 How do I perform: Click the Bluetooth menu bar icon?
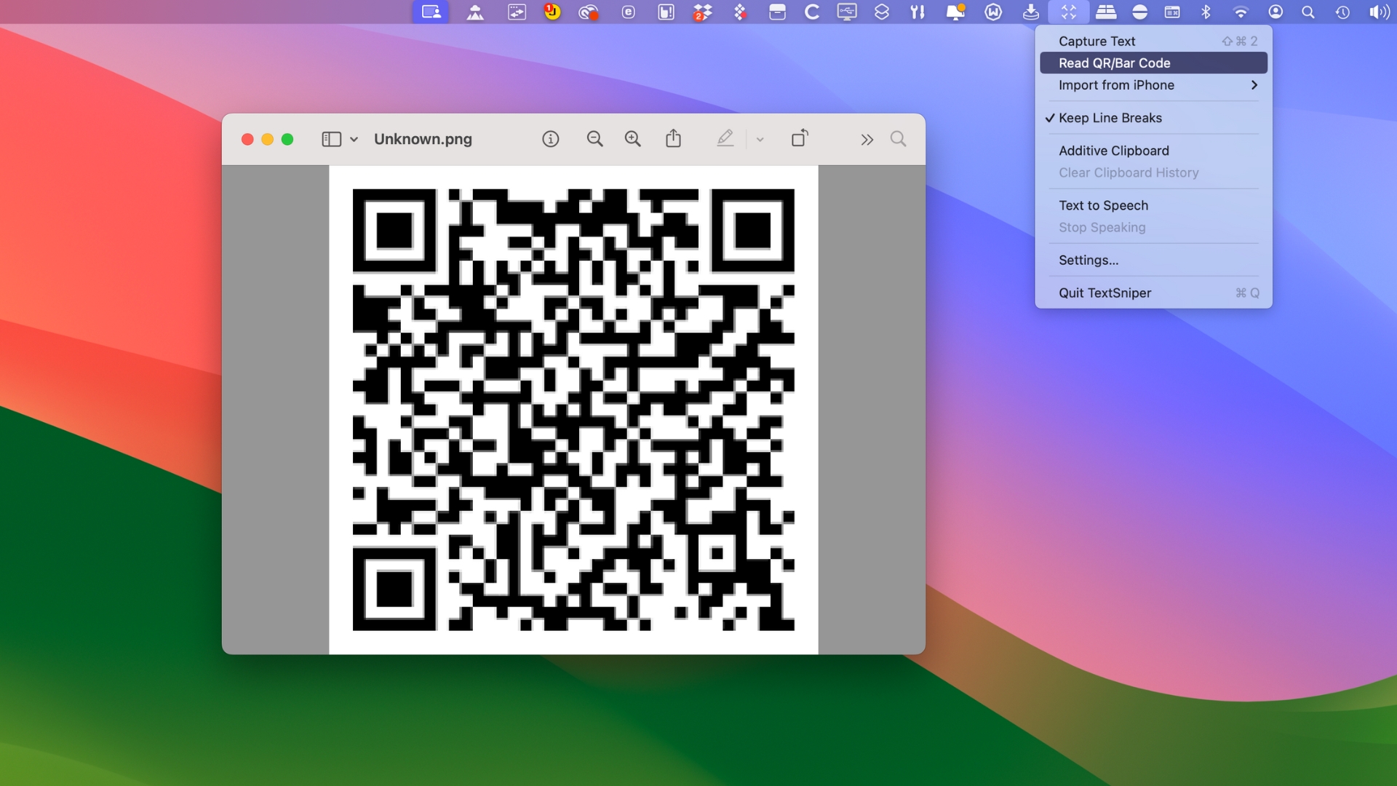tap(1206, 12)
